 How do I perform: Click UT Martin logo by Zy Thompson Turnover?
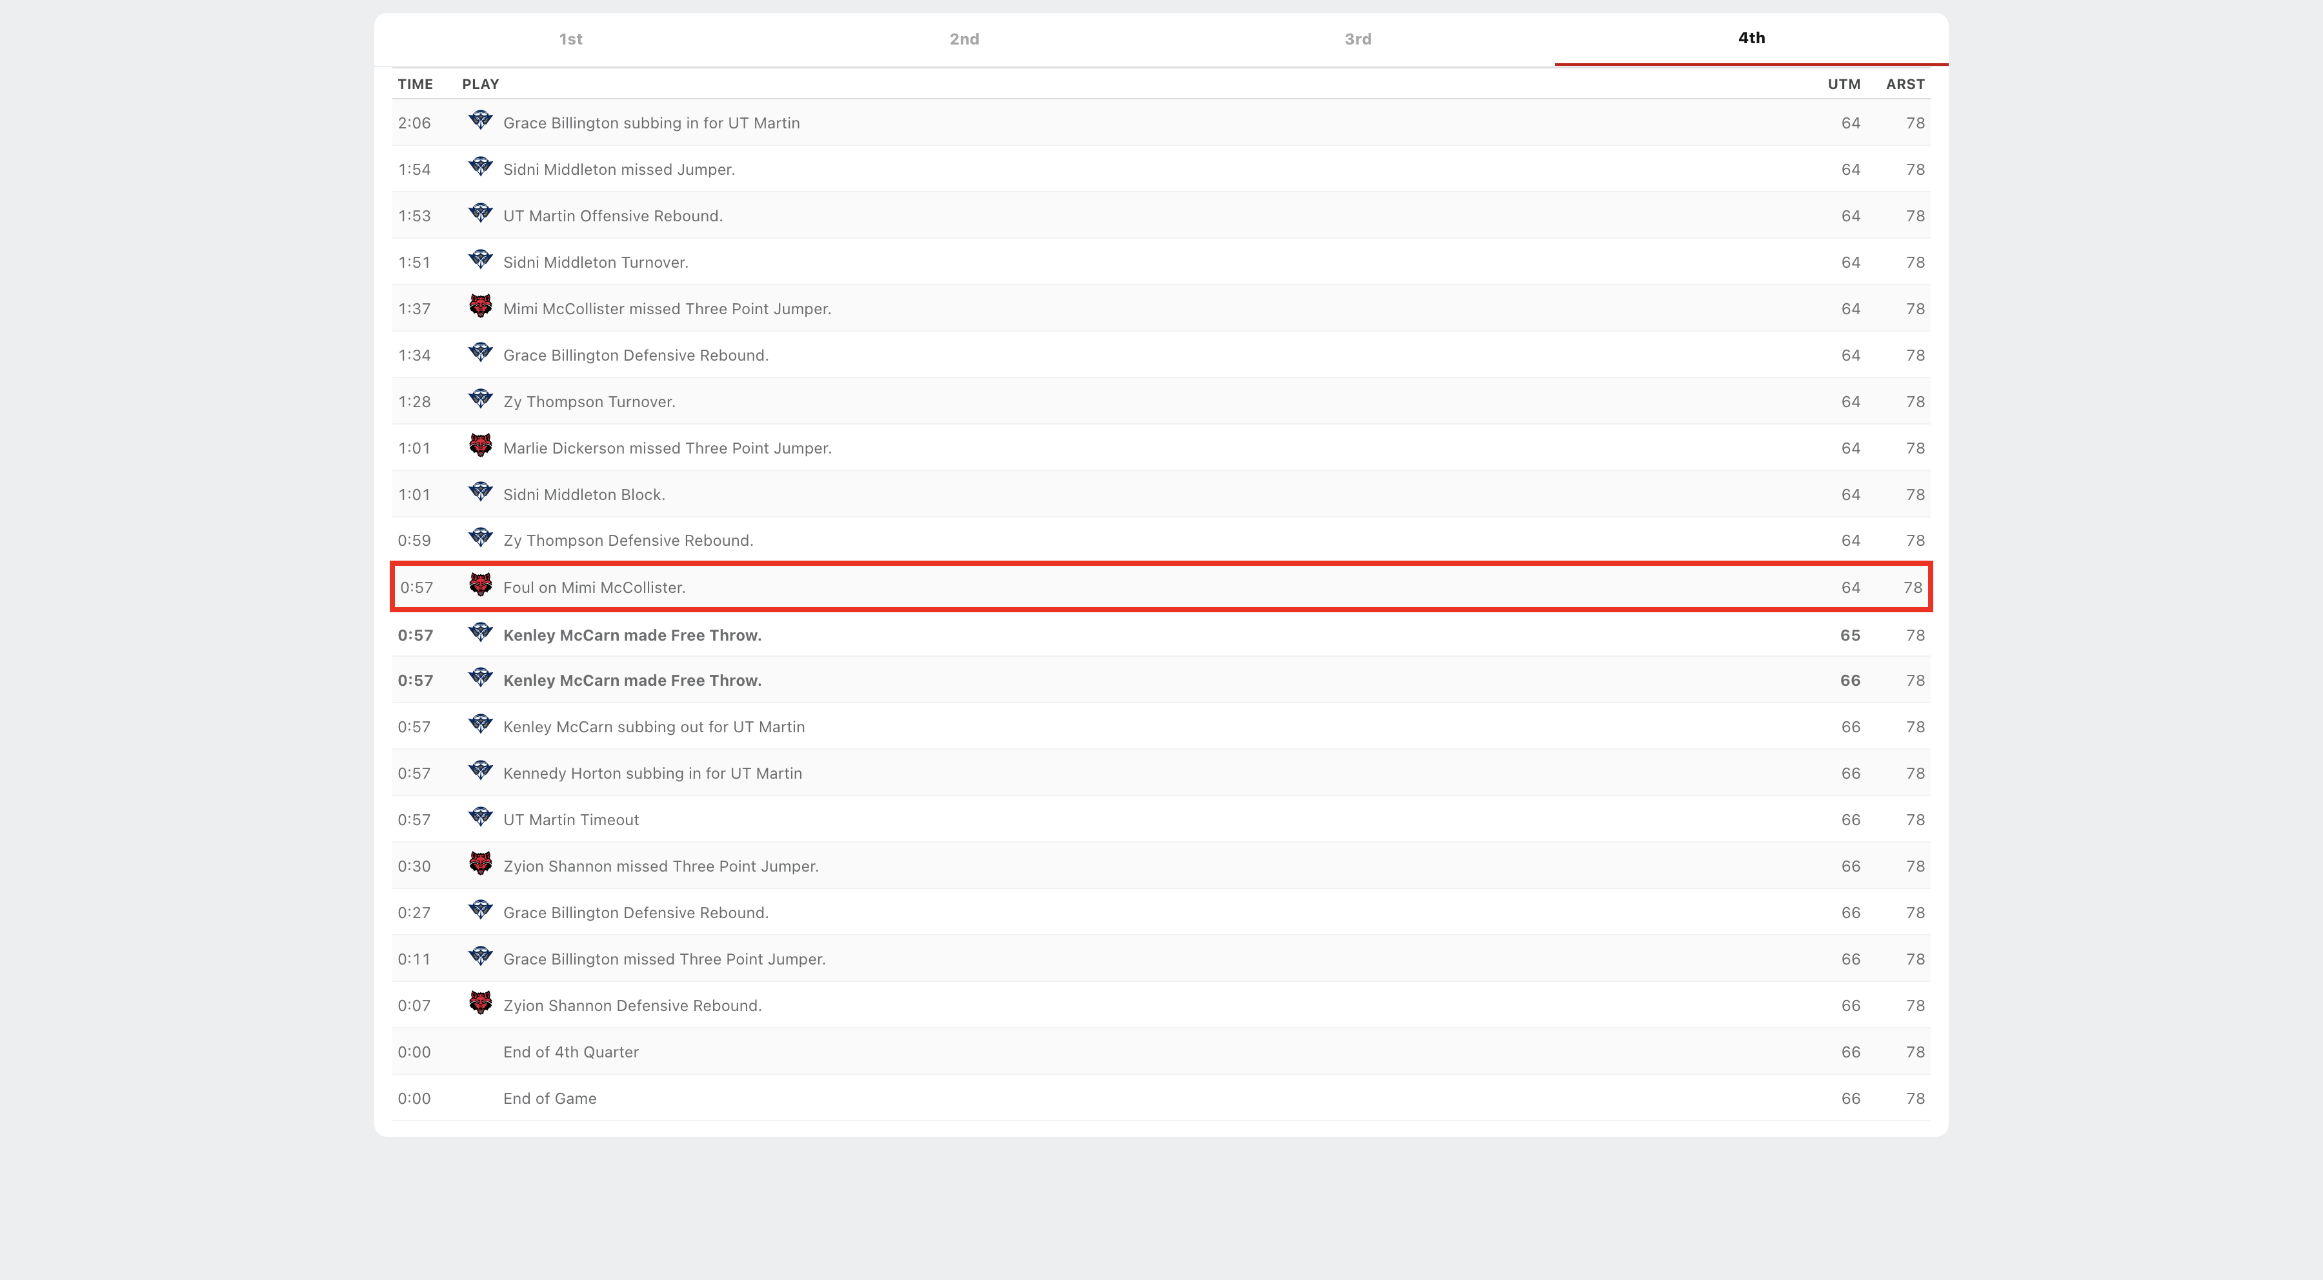point(479,399)
